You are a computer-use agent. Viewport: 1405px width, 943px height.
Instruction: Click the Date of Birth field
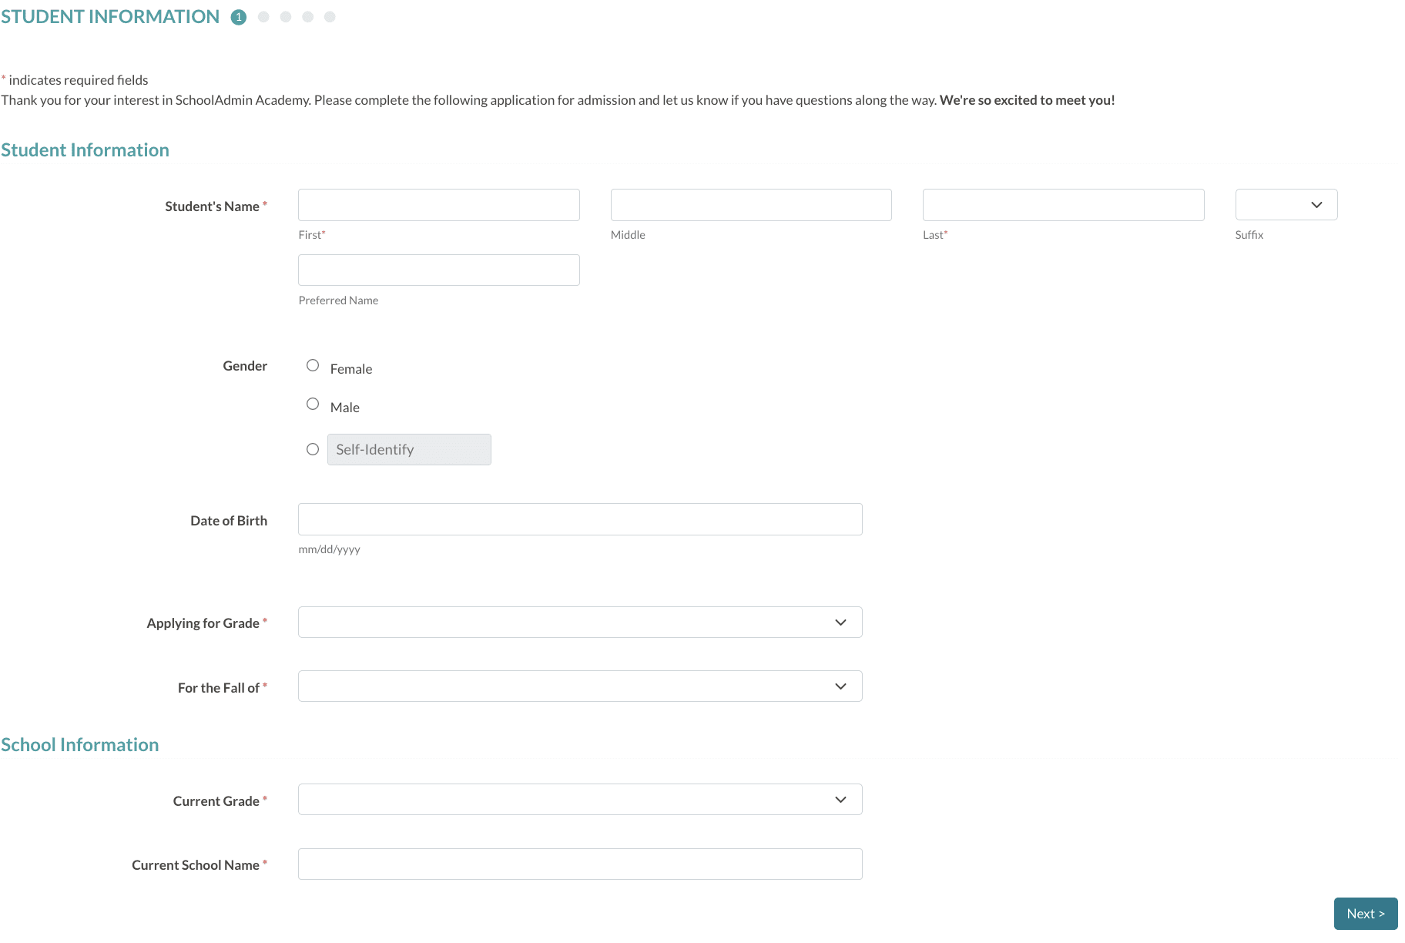(x=580, y=519)
